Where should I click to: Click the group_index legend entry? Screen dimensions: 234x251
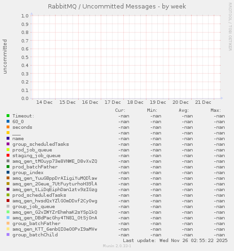28,173
